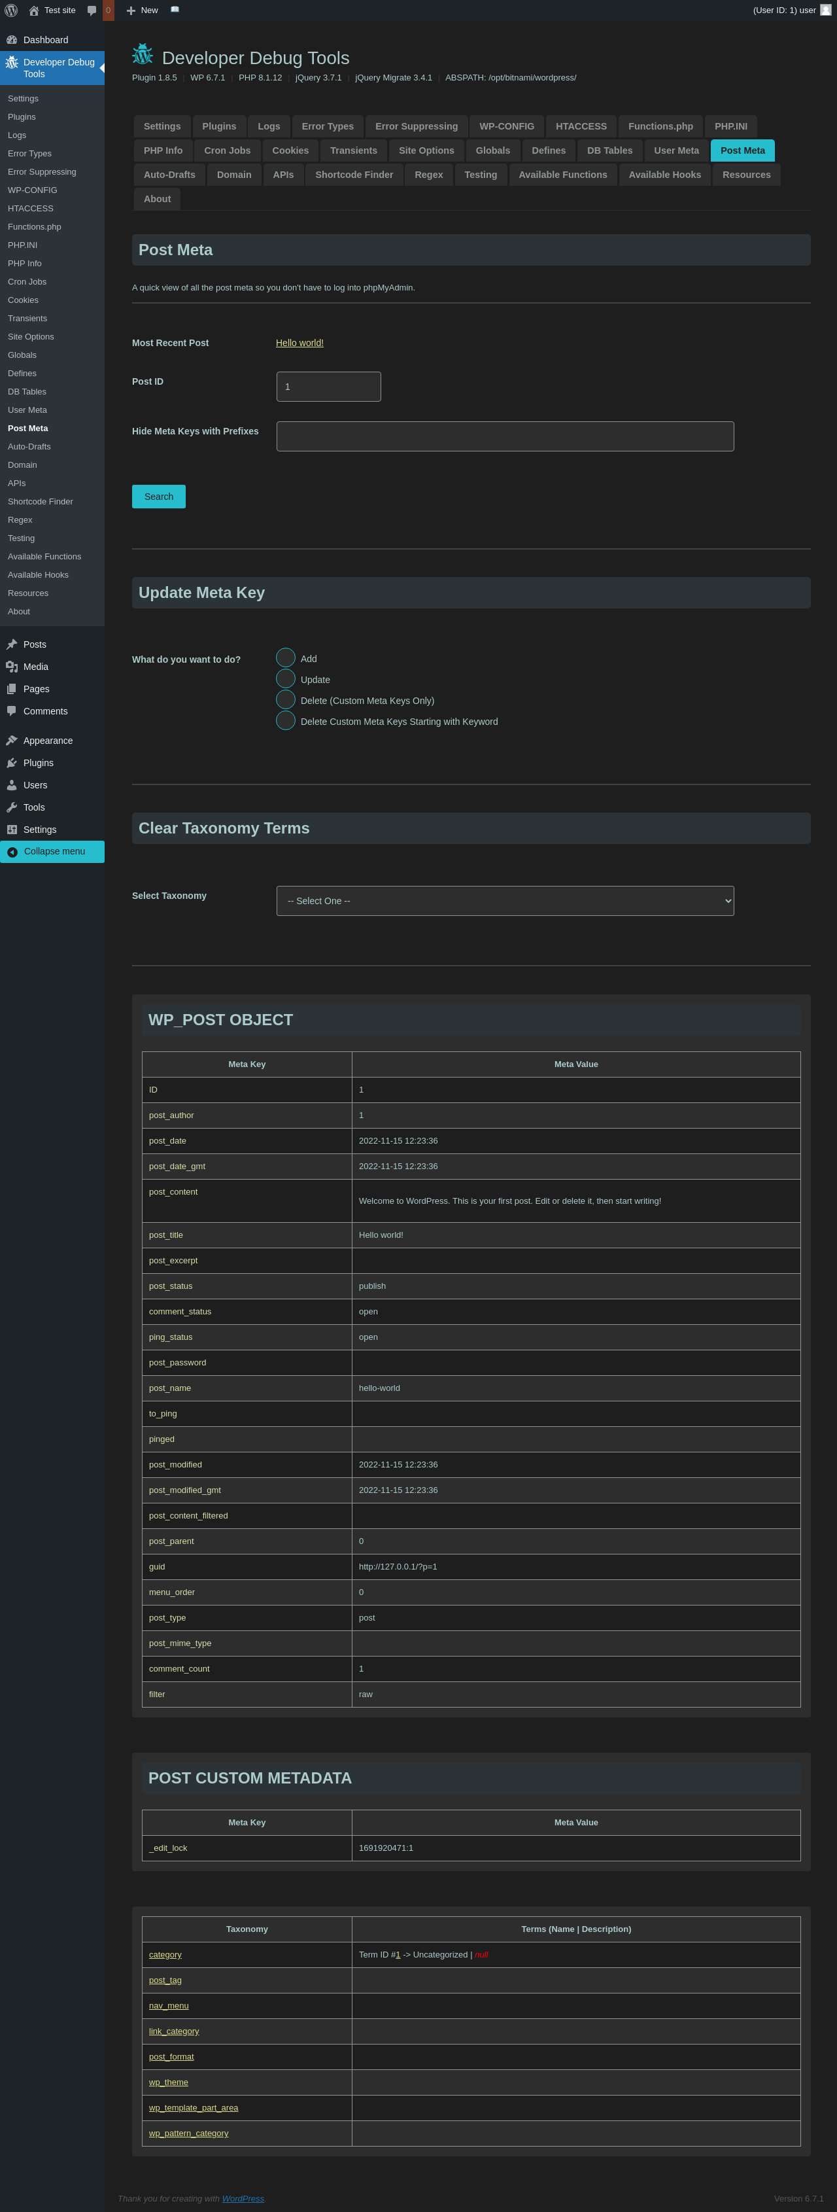This screenshot has width=837, height=2212.
Task: Open the Shortcode Finder tab
Action: [354, 174]
